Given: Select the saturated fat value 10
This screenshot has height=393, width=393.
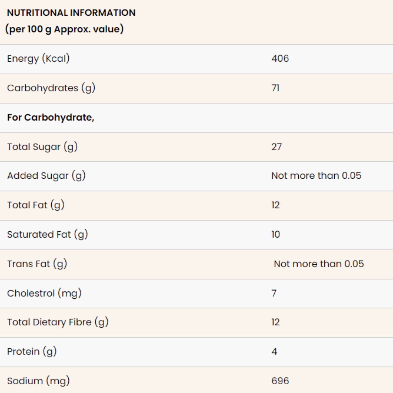Looking at the screenshot, I should point(276,234).
